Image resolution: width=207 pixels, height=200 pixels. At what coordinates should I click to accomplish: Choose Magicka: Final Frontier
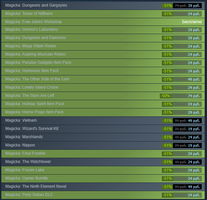(x=103, y=154)
